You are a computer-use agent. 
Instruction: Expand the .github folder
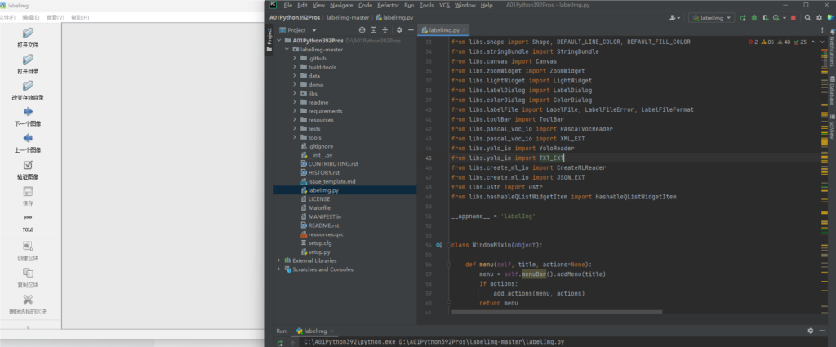(x=294, y=58)
